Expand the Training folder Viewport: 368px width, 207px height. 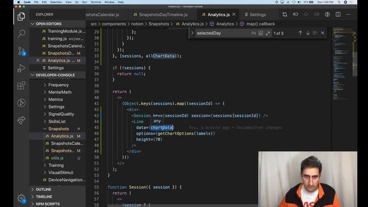coord(56,165)
